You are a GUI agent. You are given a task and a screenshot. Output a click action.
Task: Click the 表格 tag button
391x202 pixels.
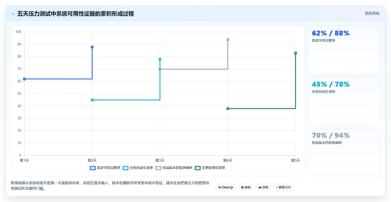point(246,187)
